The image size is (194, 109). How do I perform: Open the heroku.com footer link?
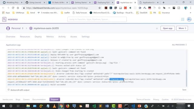tap(8, 99)
